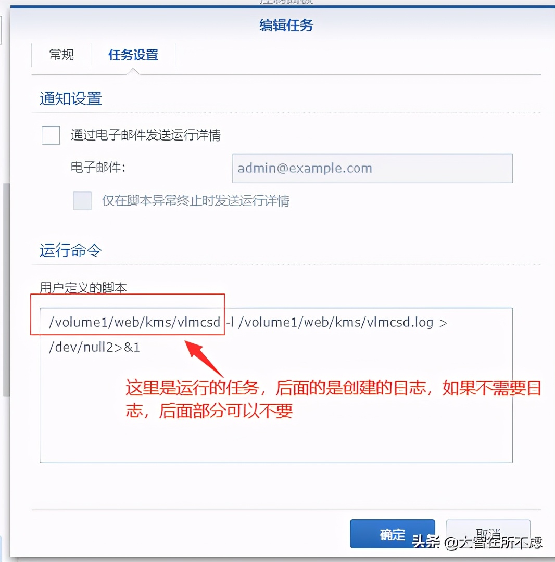Click the 电子邮件: label
Screen dimensions: 555x562
point(98,167)
